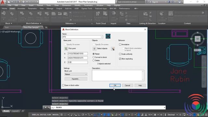
Task: Click the Select objects crosshair icon
Action: 95,49
